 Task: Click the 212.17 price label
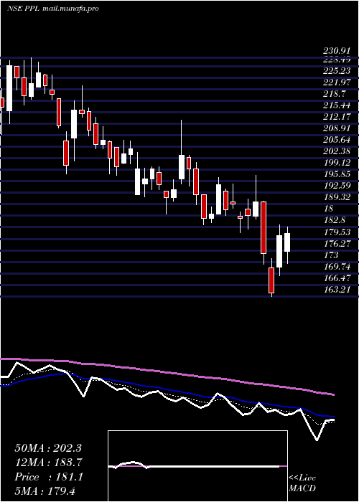pyautogui.click(x=337, y=117)
